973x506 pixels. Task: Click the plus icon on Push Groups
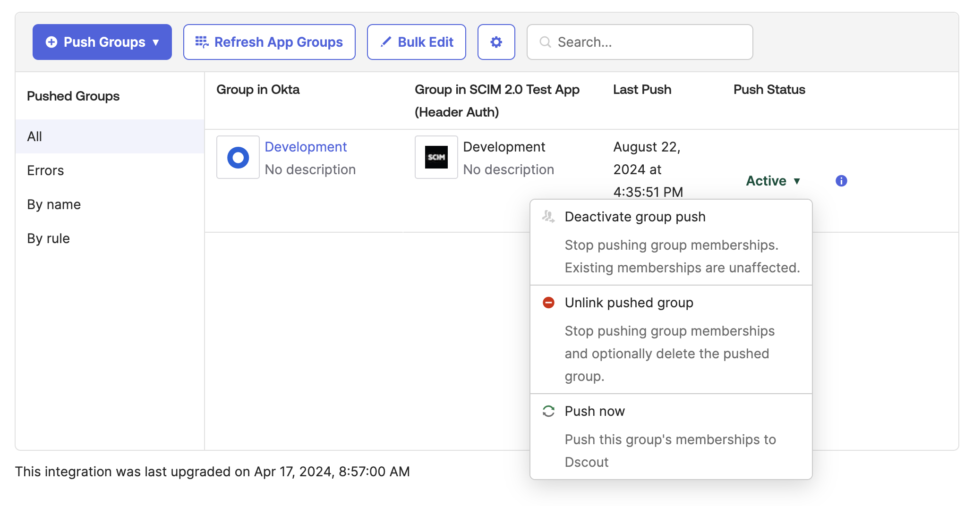(x=51, y=42)
